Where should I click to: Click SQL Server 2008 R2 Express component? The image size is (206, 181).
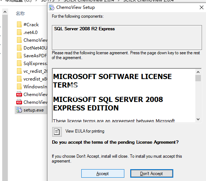pos(85,29)
